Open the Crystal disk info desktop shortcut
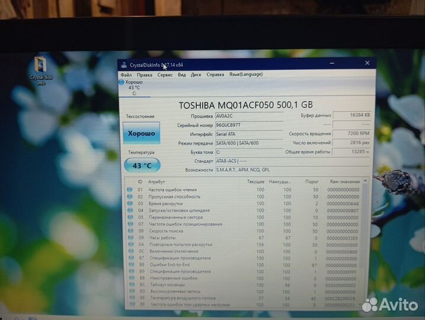Screen dimensions: 425x320 click(41, 71)
